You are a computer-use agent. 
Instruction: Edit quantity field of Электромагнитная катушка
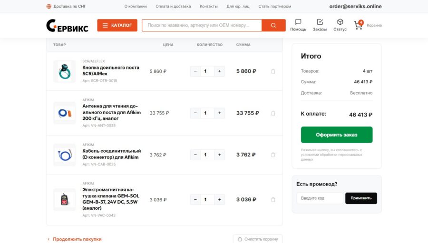pos(207,200)
